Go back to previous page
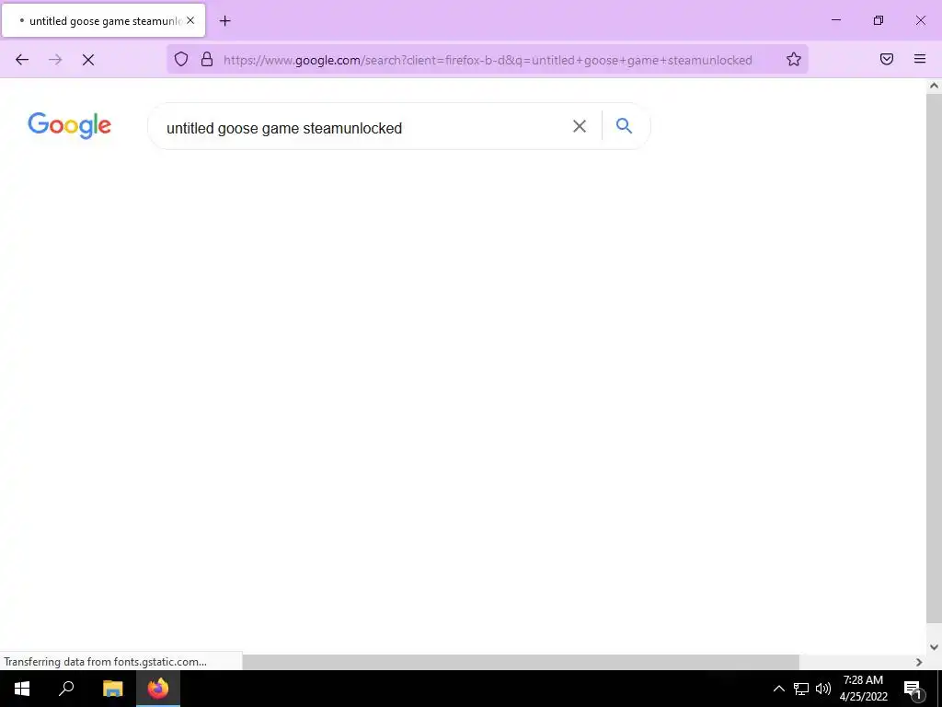Image resolution: width=942 pixels, height=707 pixels. point(22,60)
